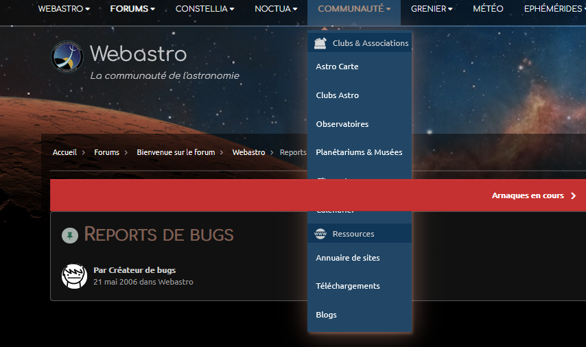
Task: Expand the WEBASTRO dropdown menu
Action: (x=64, y=9)
